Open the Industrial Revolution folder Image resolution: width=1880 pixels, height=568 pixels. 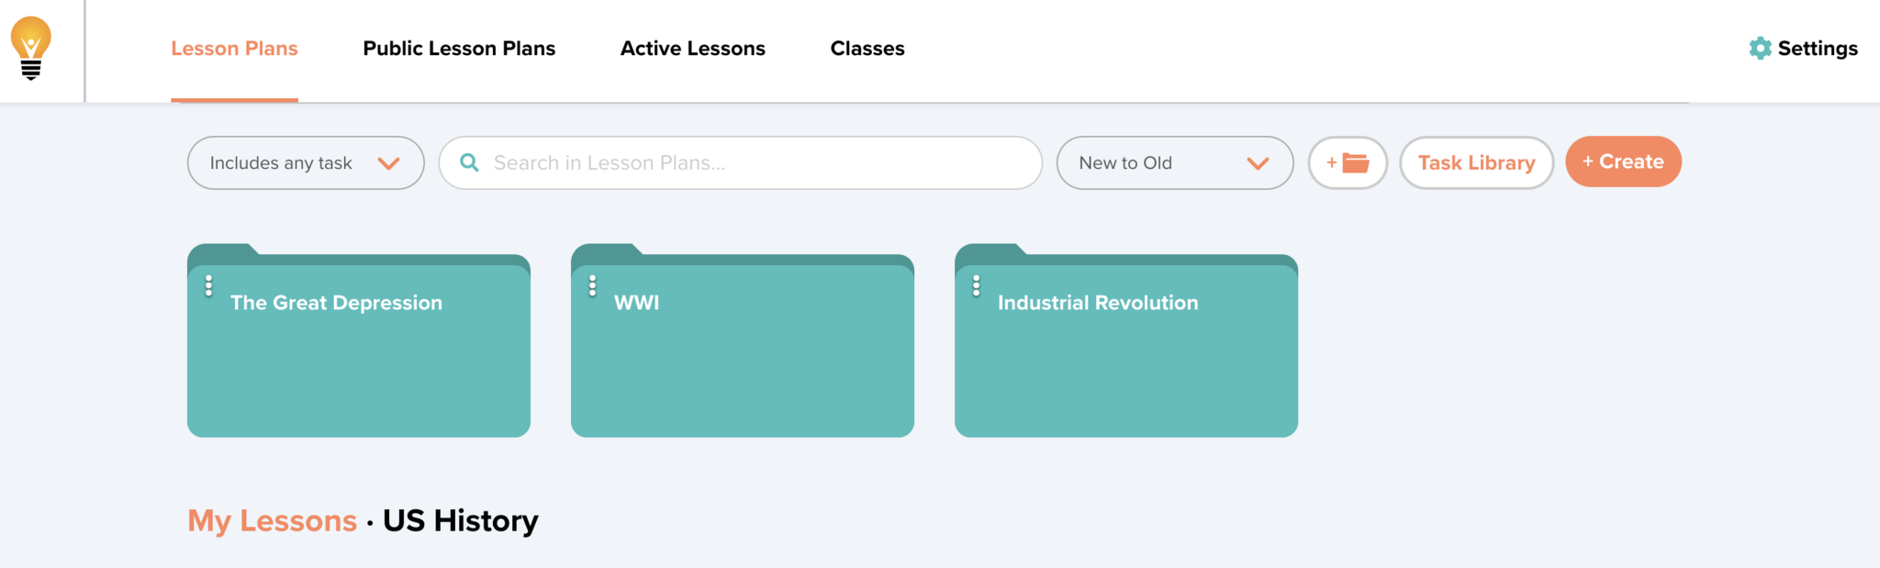coord(1126,358)
